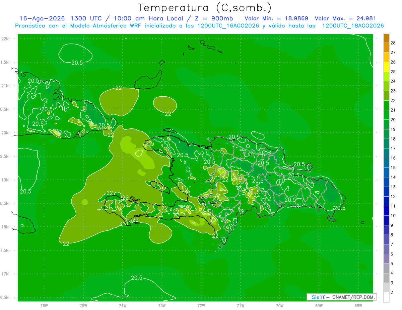Click the '74W' longitude axis label
This screenshot has height=310, width=402.
(123, 305)
